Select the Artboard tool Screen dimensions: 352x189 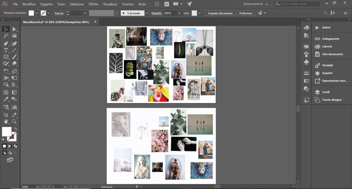[x=6, y=115]
